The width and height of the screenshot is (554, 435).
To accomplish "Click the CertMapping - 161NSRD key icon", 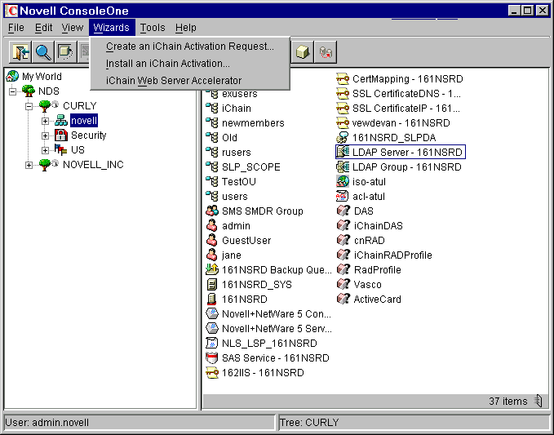I will tap(343, 78).
